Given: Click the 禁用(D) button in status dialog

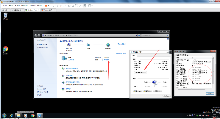Looking at the screenshot, I should (147, 91).
